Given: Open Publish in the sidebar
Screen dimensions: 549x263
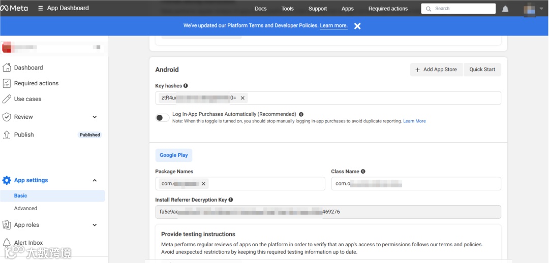Looking at the screenshot, I should (24, 135).
